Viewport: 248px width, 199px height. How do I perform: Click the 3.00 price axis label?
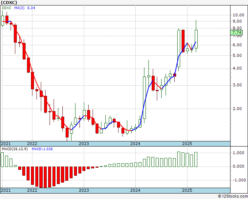[x=237, y=85]
